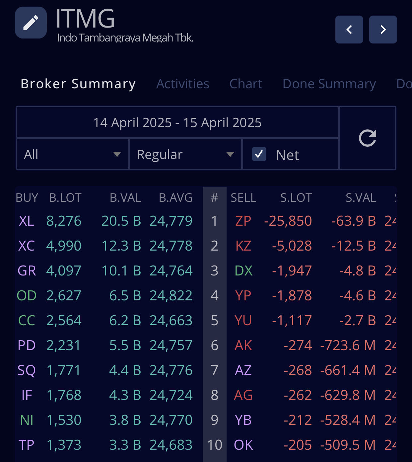Sort by the S.VAL column header
This screenshot has height=462, width=412.
(x=361, y=198)
